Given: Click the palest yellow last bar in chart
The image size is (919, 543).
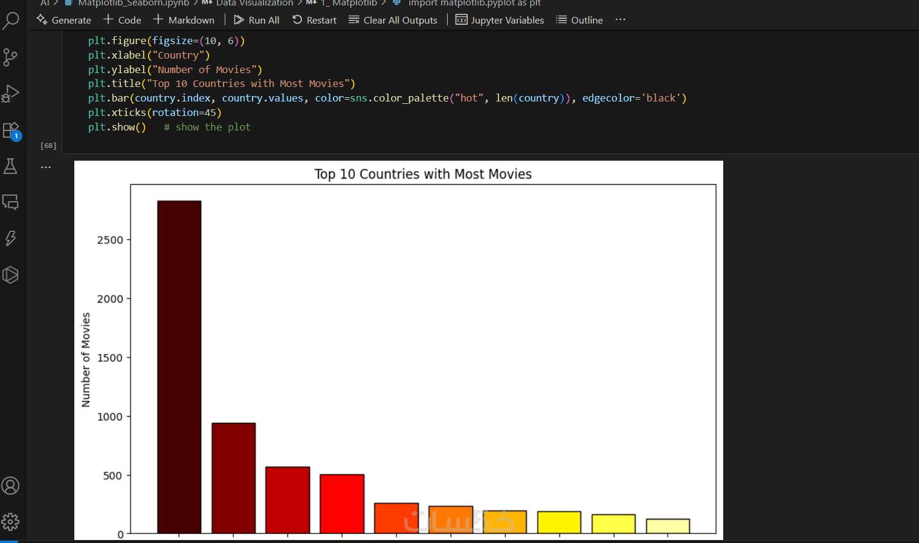Looking at the screenshot, I should click(668, 526).
